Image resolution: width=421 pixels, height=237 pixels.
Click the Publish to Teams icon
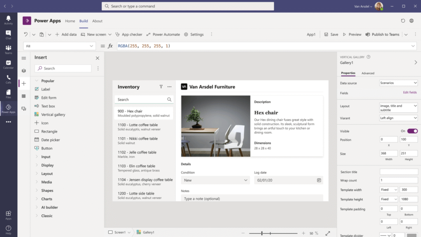[368, 35]
